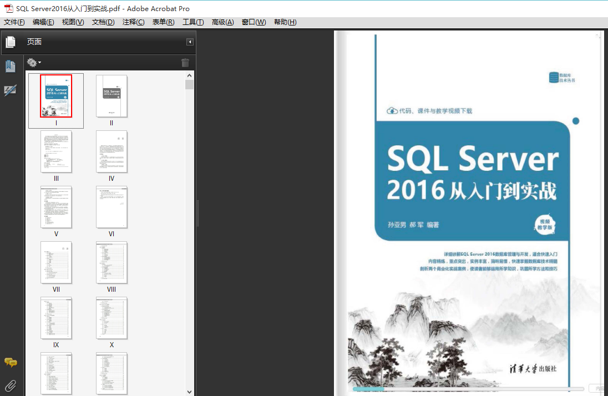The image size is (608, 396).
Task: Select page V thumbnail
Action: pos(56,207)
